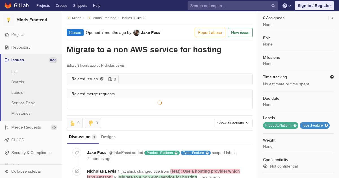Image resolution: width=339 pixels, height=178 pixels.
Task: Click the Time tracking help icon
Action: pos(332,77)
